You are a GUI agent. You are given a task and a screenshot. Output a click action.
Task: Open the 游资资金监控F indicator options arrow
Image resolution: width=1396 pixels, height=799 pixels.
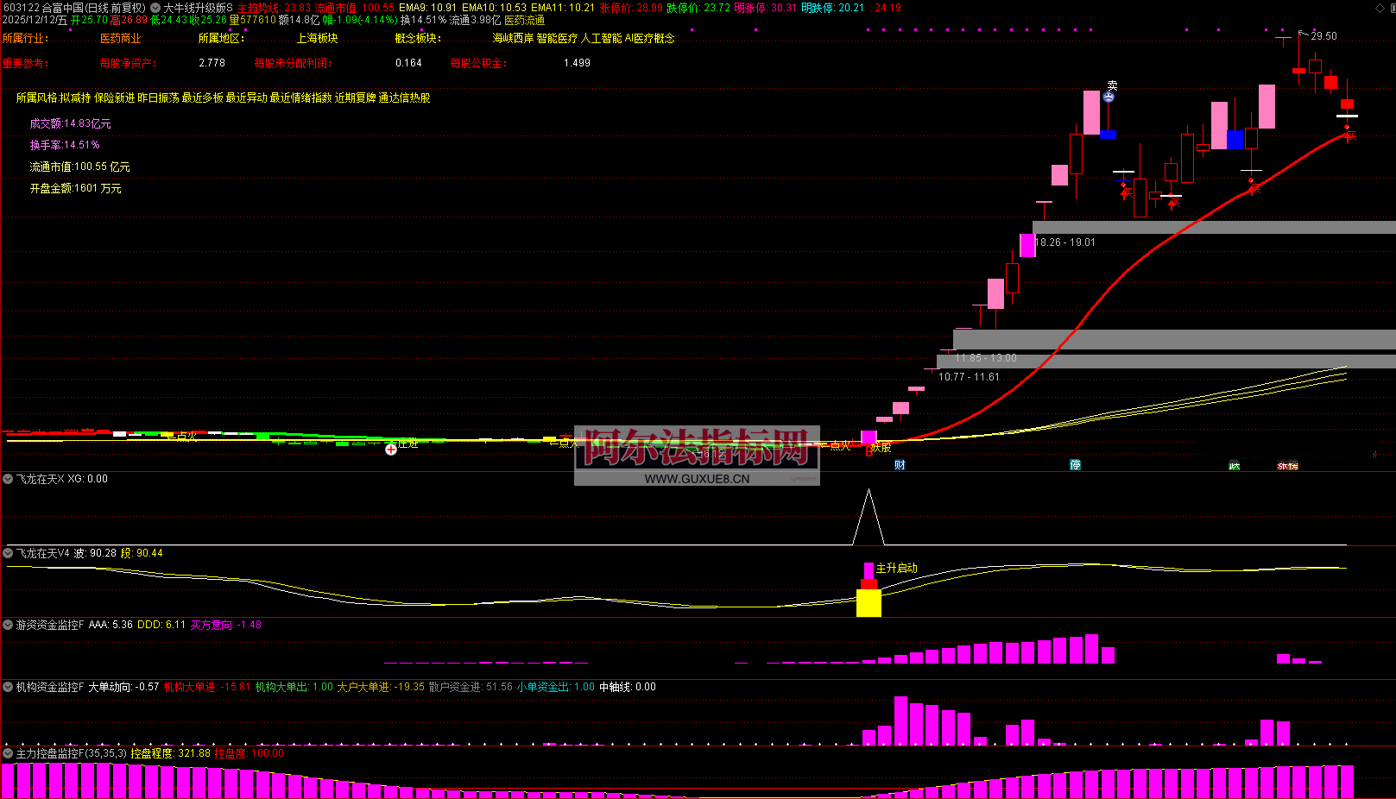(8, 625)
